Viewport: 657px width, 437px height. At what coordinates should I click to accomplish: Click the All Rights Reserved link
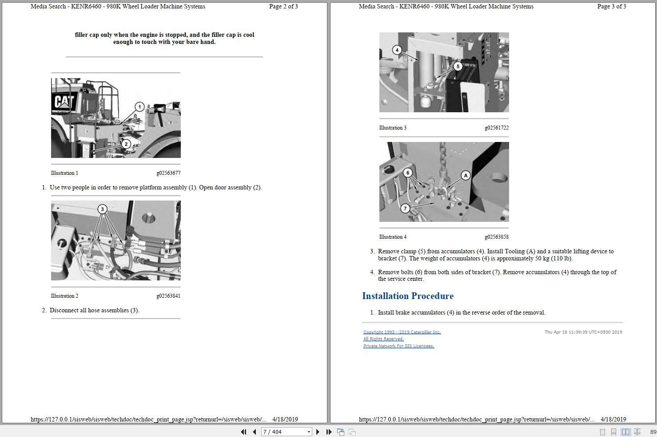(383, 339)
